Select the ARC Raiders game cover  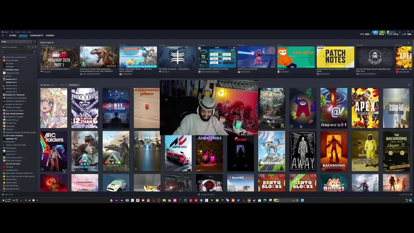tap(54, 151)
